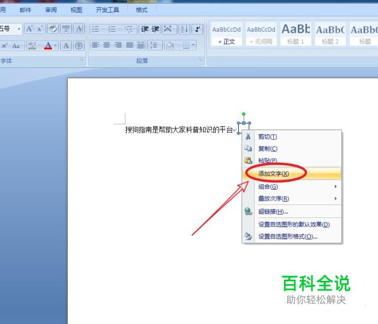Image resolution: width=378 pixels, height=324 pixels.
Task: Open the Paragraph dialog launcher
Action: (200, 60)
